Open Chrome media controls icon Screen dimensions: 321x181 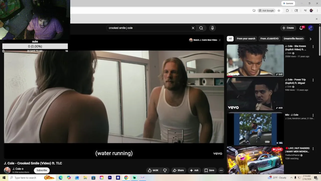[305, 11]
